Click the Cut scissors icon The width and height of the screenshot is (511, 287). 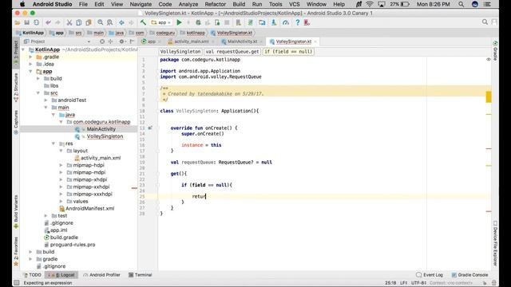69,22
